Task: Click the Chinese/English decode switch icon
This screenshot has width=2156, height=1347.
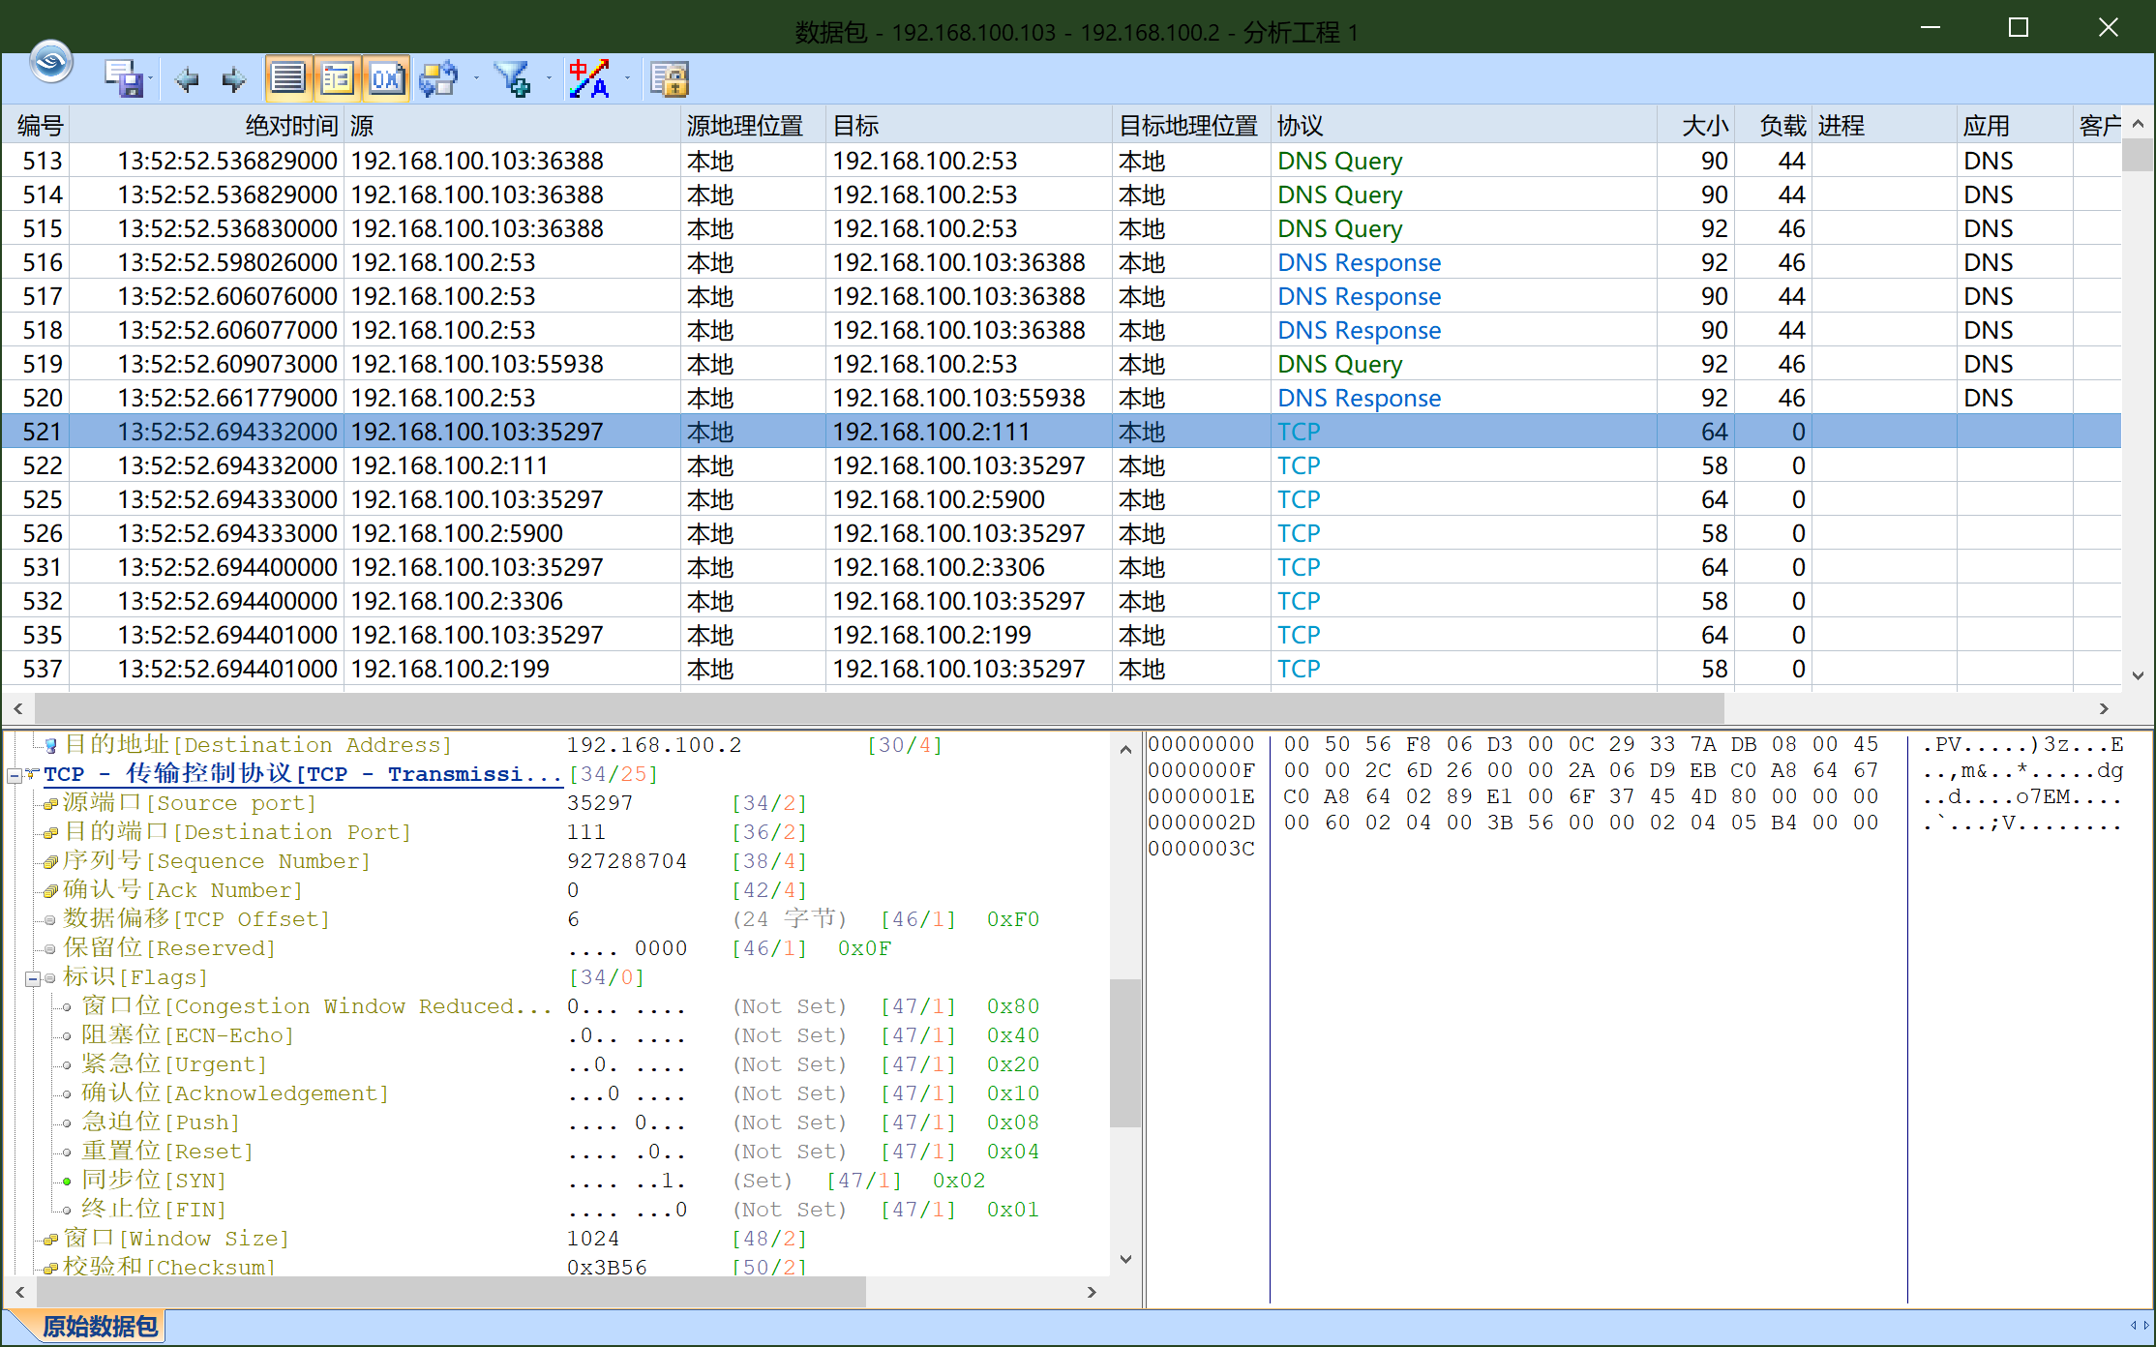Action: pos(587,78)
